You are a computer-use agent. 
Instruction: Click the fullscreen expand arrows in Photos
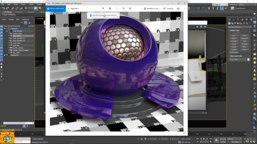tap(185, 132)
